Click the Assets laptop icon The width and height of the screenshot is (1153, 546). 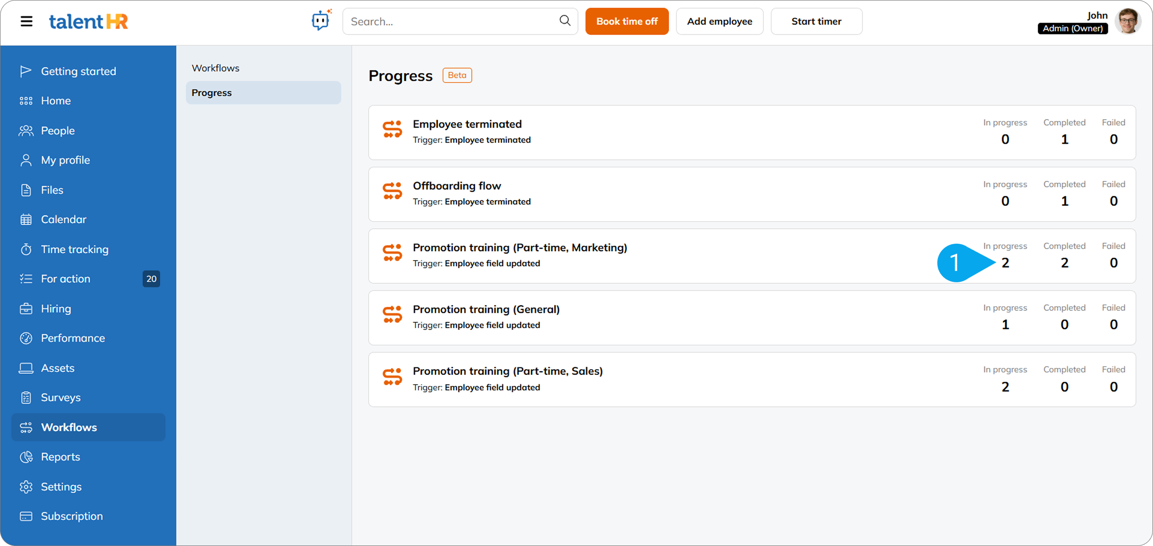tap(26, 368)
